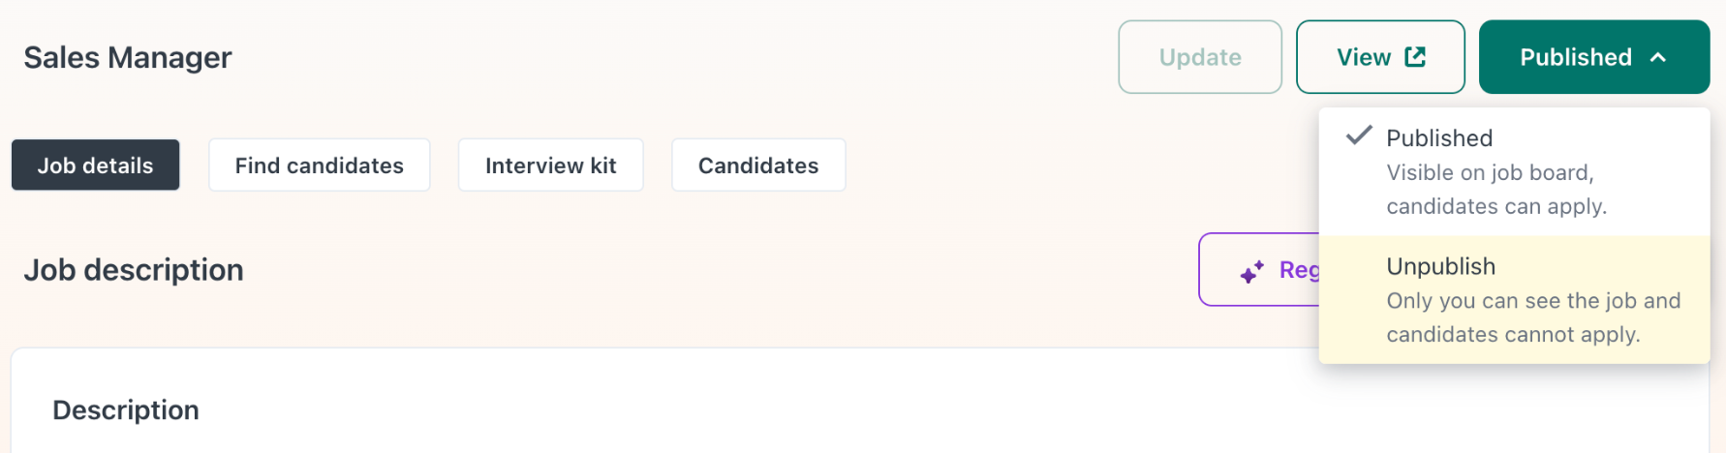Click the purple Regenerate button
This screenshot has width=1726, height=453.
(x=1259, y=270)
